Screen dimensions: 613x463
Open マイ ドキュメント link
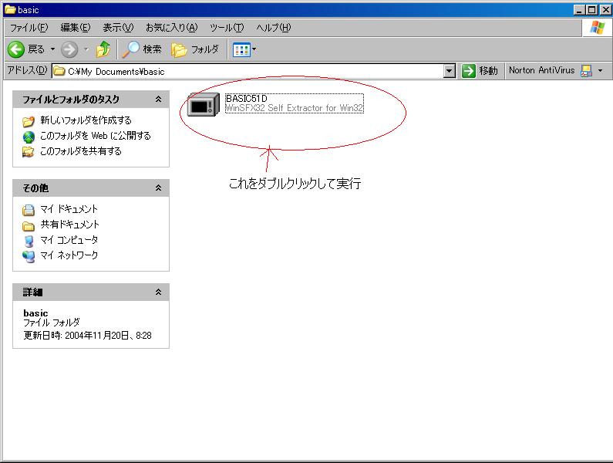tap(69, 209)
